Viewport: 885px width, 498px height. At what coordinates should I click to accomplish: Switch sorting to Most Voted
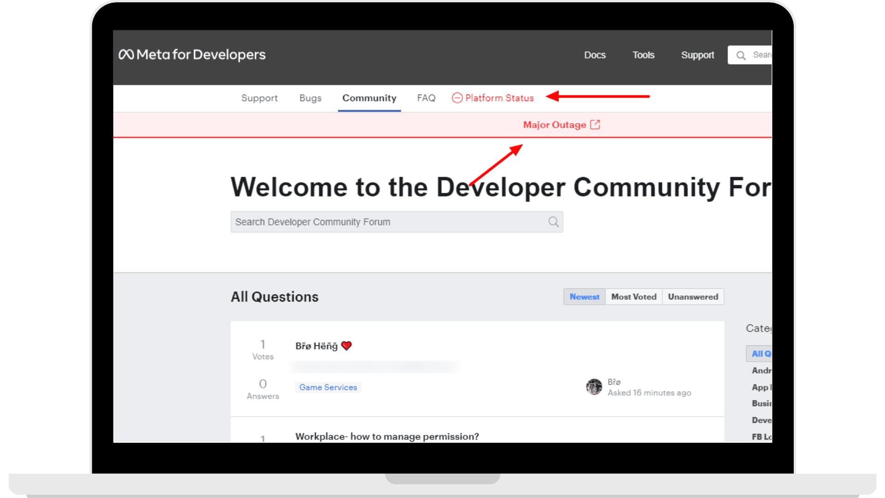(633, 296)
